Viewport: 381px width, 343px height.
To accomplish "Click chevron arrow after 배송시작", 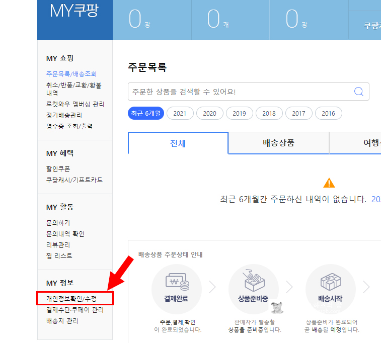I will (x=366, y=287).
